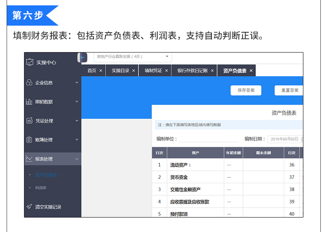
Task: Click the 期末余额 column header
Action: coord(263,153)
